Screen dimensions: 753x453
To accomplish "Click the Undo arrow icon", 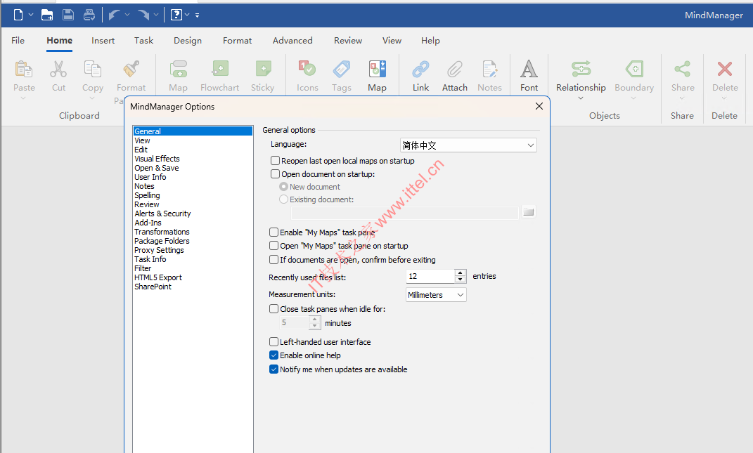I will (x=115, y=15).
